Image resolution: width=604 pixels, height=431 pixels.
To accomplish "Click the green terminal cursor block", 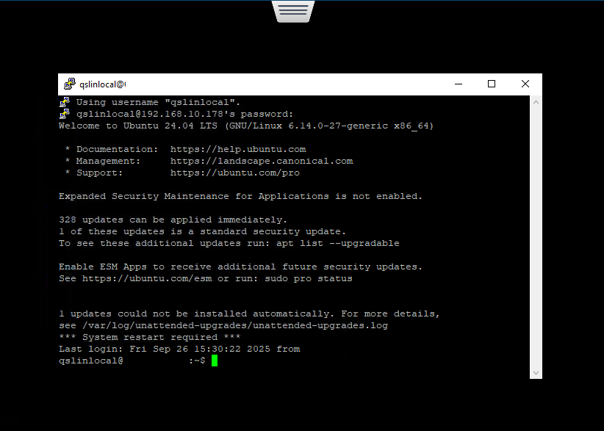I will pos(215,361).
